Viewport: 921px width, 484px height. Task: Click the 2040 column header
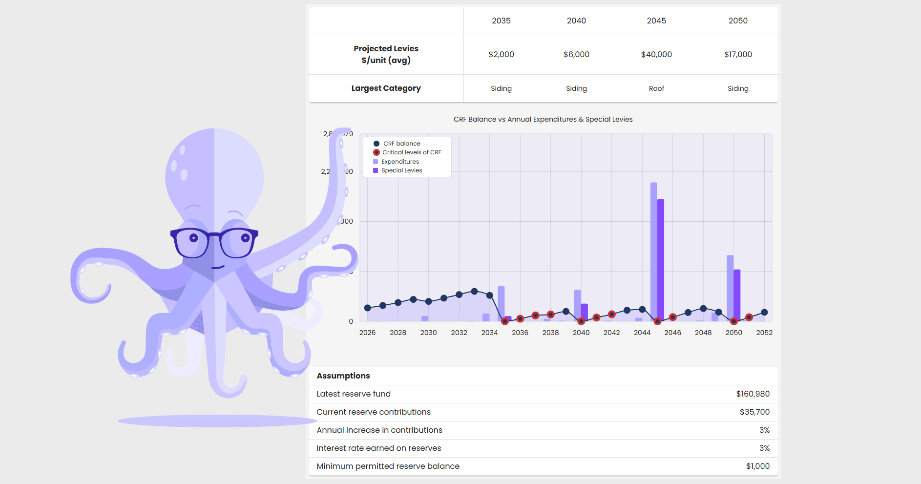tap(576, 21)
